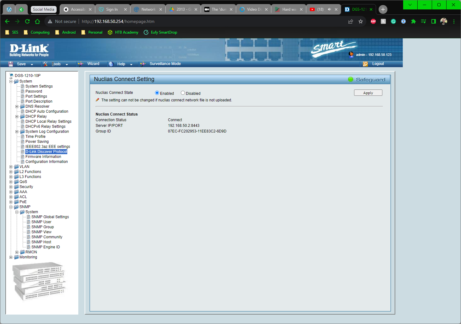The width and height of the screenshot is (461, 324).
Task: Click the Tools wrench icon
Action: pos(46,64)
